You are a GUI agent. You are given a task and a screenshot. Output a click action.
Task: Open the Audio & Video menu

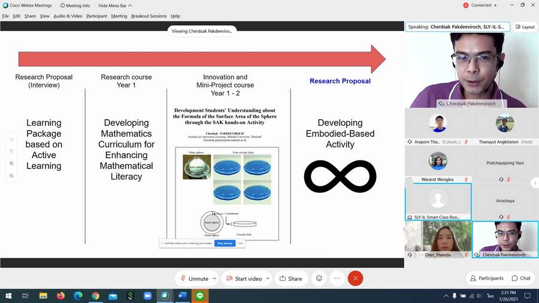(68, 16)
